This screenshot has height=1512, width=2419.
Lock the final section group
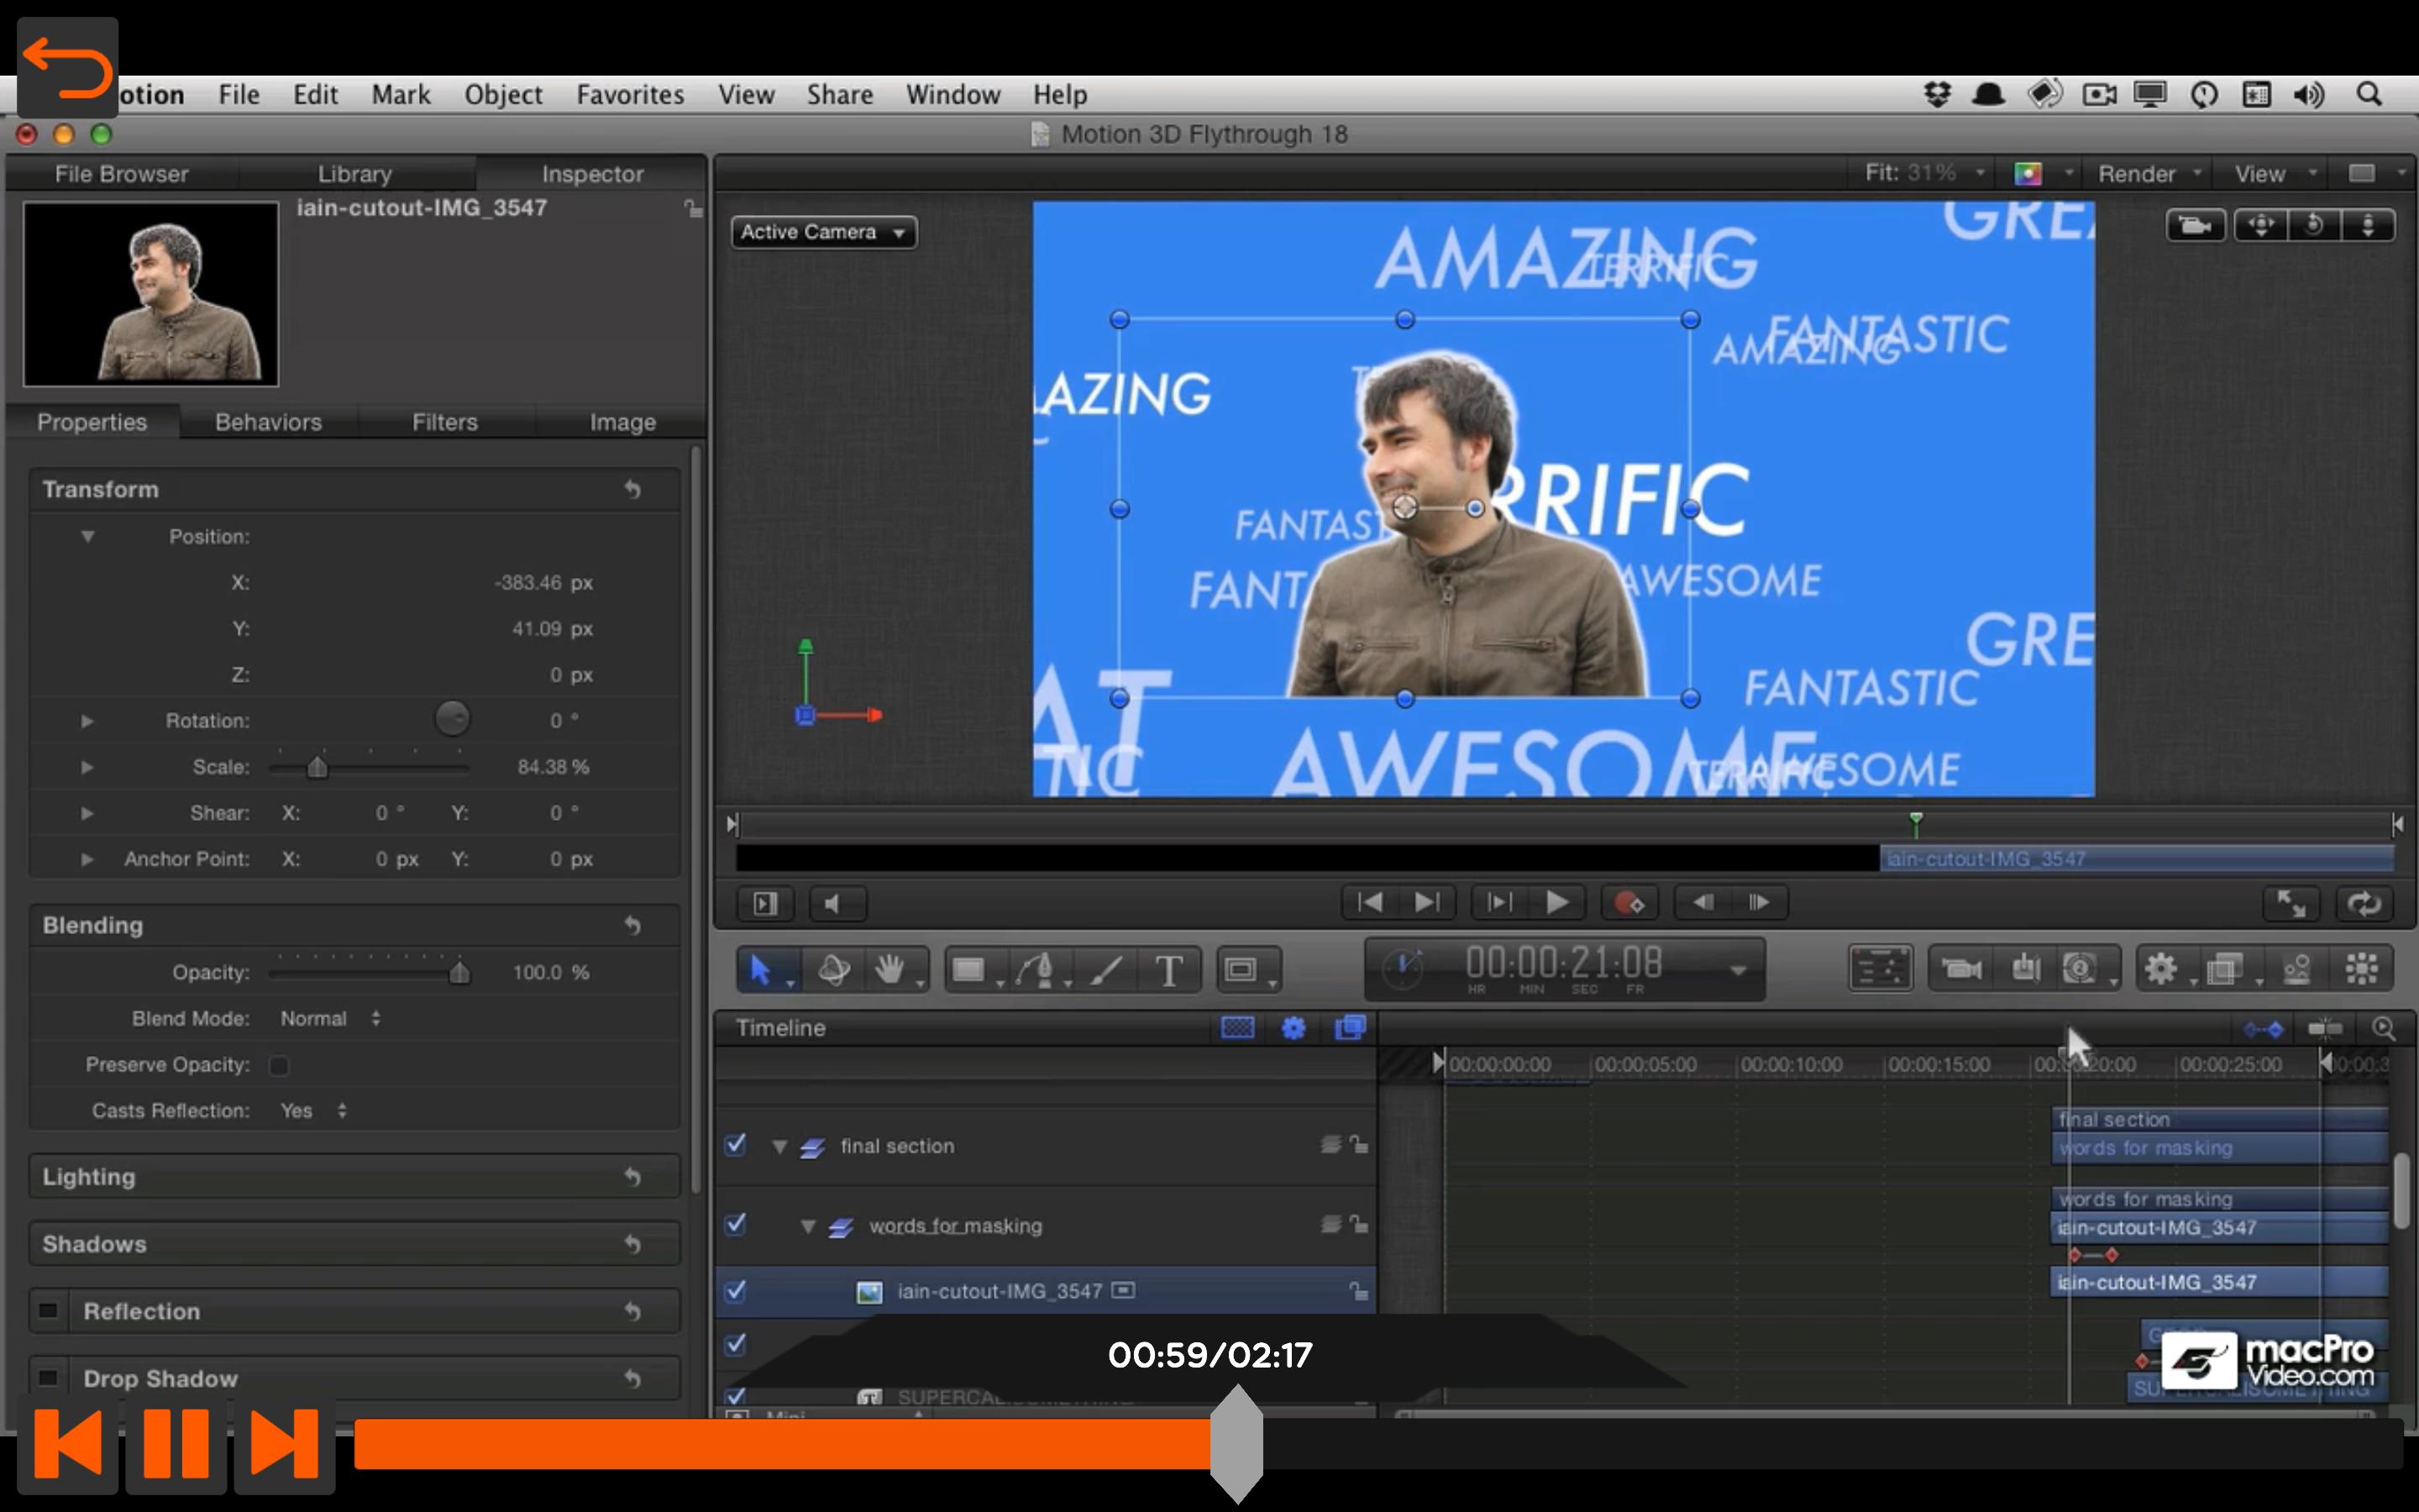(x=1358, y=1144)
